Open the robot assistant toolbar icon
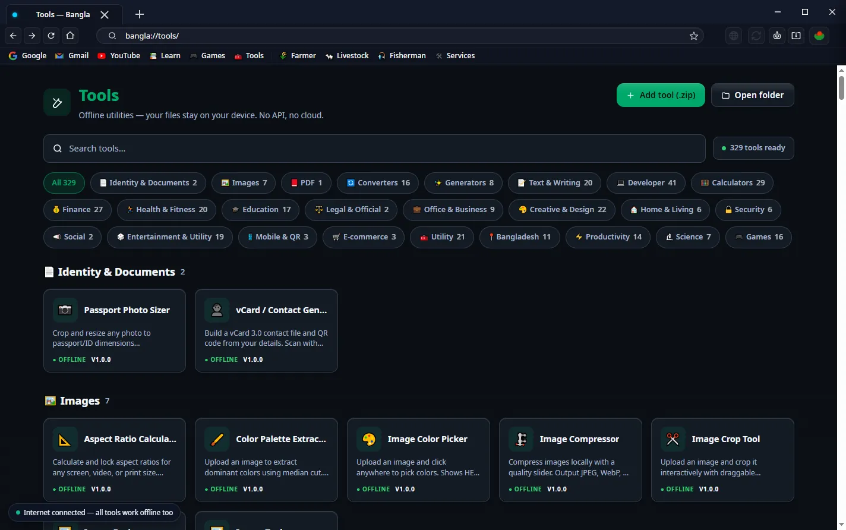 coord(776,36)
